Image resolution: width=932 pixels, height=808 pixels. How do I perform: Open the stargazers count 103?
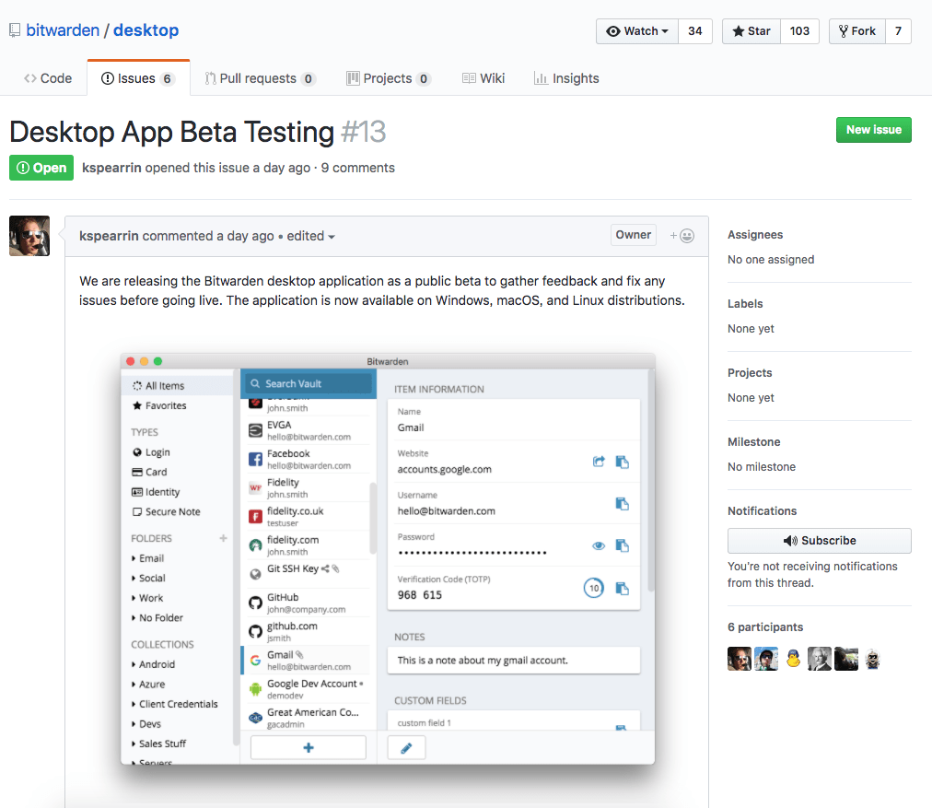pos(799,30)
